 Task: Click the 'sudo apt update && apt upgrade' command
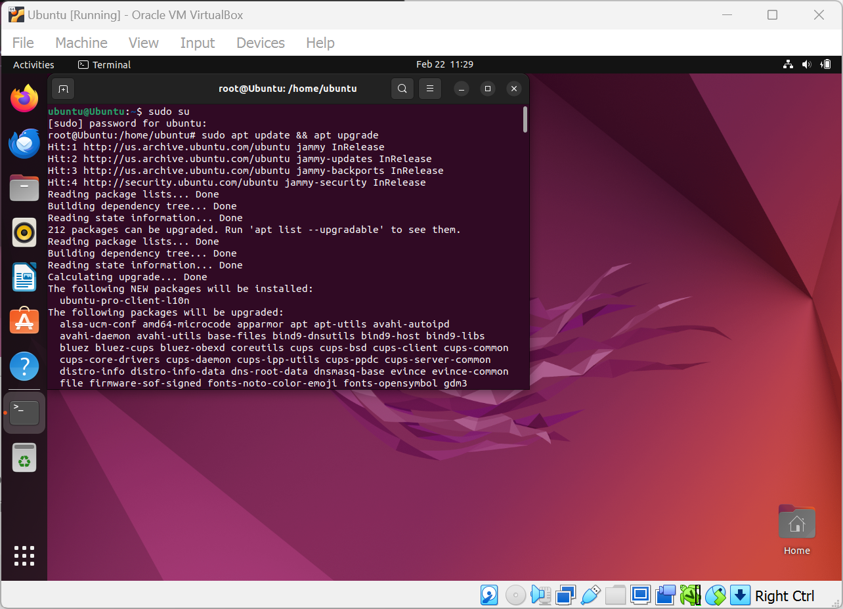point(290,135)
